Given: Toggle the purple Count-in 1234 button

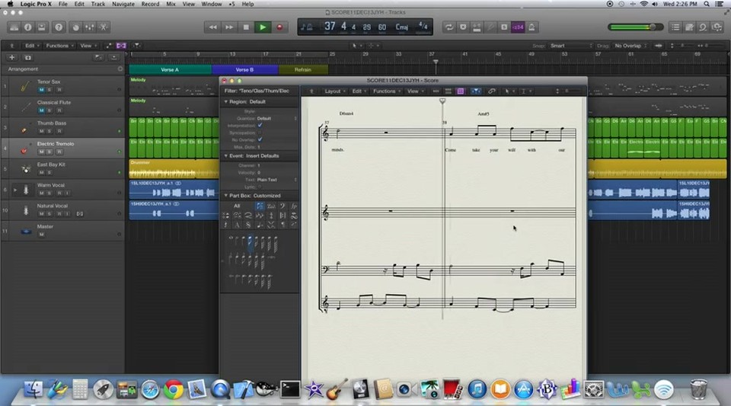Looking at the screenshot, I should coord(518,27).
